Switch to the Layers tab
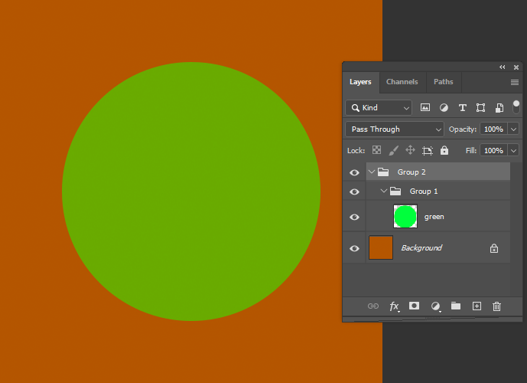527x383 pixels. (x=360, y=82)
